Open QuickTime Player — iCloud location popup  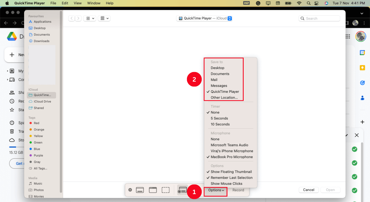[x=204, y=18]
